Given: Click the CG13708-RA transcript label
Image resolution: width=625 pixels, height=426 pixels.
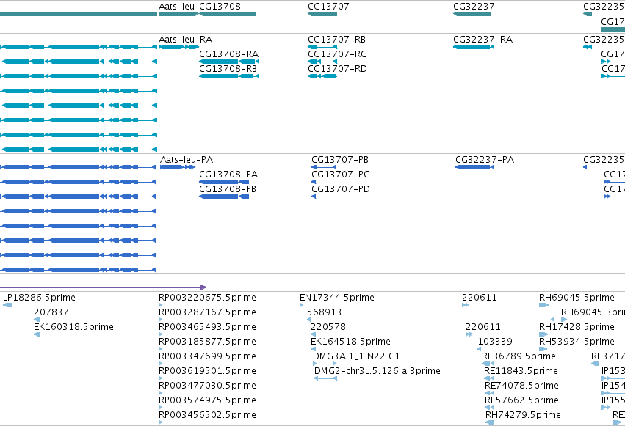Looking at the screenshot, I should (x=229, y=54).
